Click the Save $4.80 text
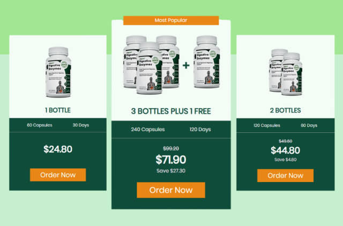 click(285, 160)
